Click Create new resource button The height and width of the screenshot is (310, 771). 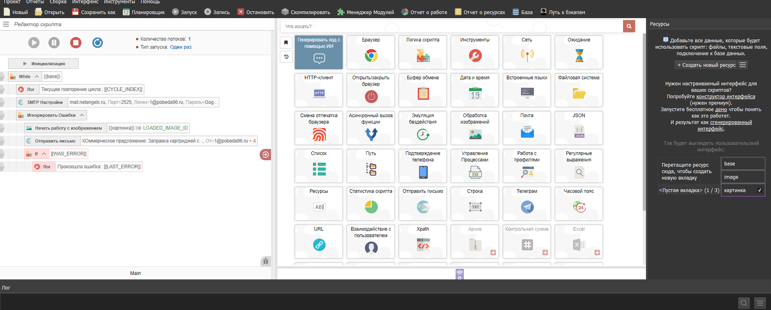click(706, 65)
